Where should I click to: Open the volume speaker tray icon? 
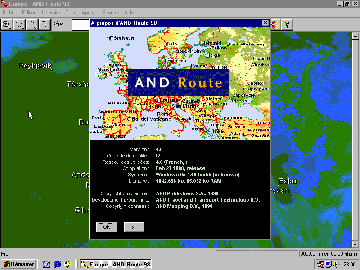(x=335, y=264)
